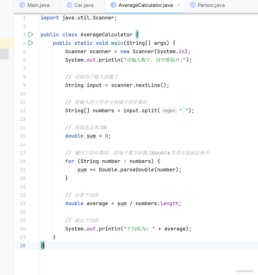This screenshot has height=275, width=258.
Task: Click line number 1 in the gutter
Action: click(24, 18)
